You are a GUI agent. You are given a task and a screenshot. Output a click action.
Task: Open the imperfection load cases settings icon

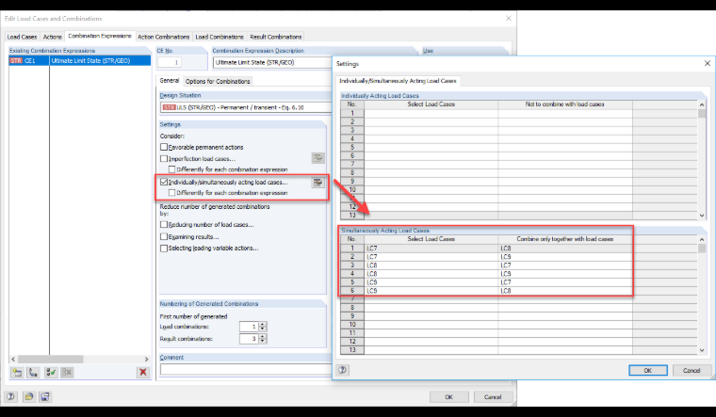[317, 158]
